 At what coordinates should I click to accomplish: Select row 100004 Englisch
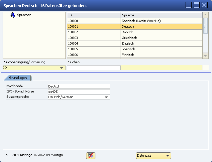pos(135,44)
